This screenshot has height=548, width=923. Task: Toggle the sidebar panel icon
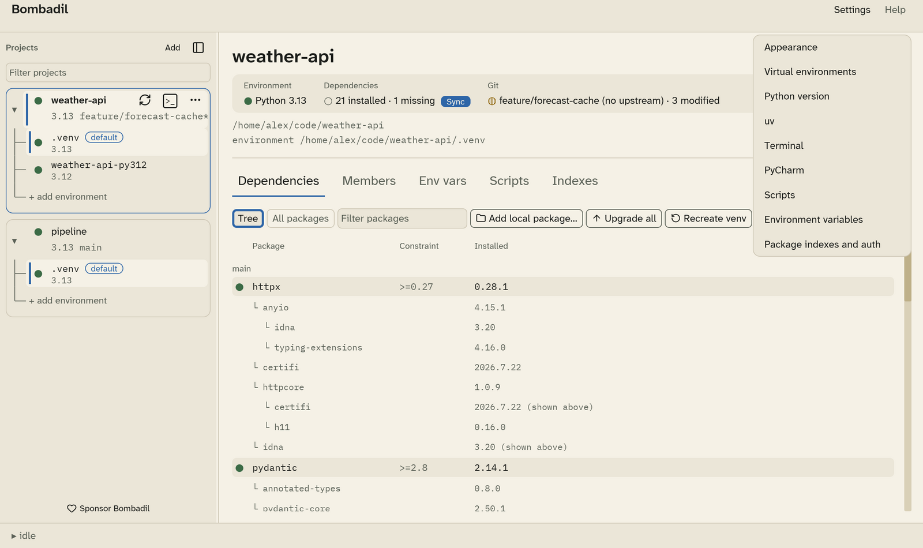[198, 48]
